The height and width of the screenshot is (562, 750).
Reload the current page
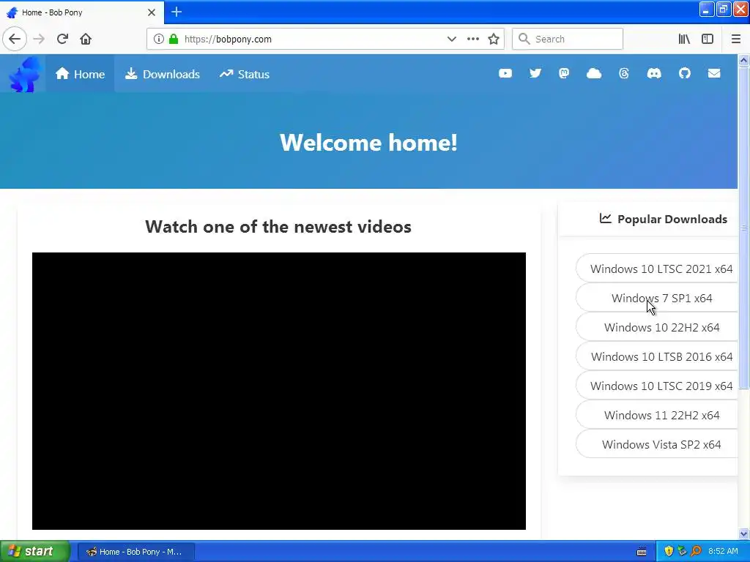(x=62, y=39)
